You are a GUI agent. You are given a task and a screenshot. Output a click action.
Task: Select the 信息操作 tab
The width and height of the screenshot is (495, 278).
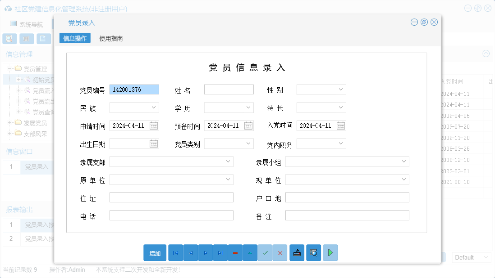pyautogui.click(x=74, y=38)
